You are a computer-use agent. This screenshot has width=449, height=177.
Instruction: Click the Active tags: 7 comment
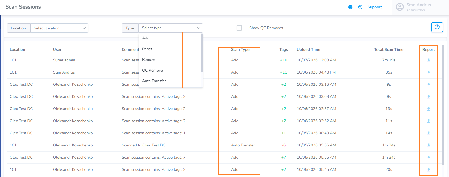pos(154,157)
